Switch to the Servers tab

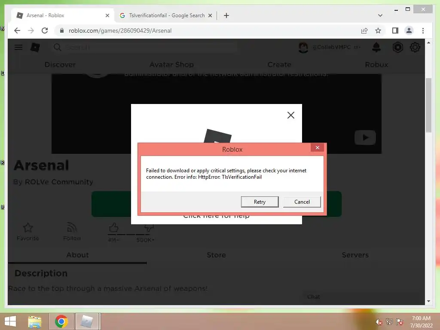click(x=355, y=255)
